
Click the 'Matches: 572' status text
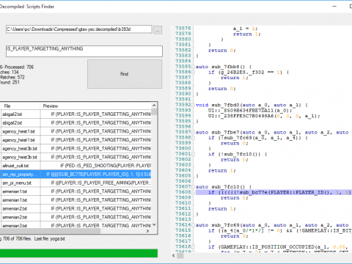[x=12, y=77]
